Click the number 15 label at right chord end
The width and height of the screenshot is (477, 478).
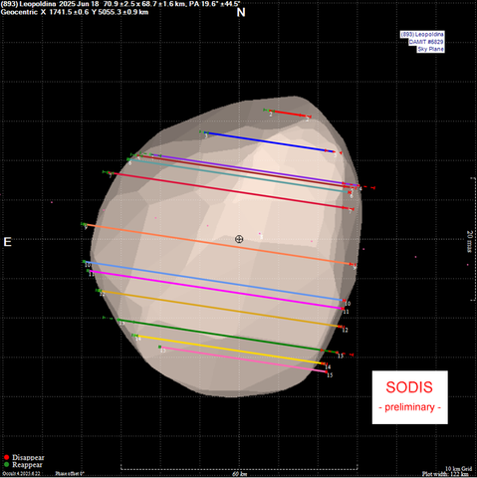click(330, 375)
